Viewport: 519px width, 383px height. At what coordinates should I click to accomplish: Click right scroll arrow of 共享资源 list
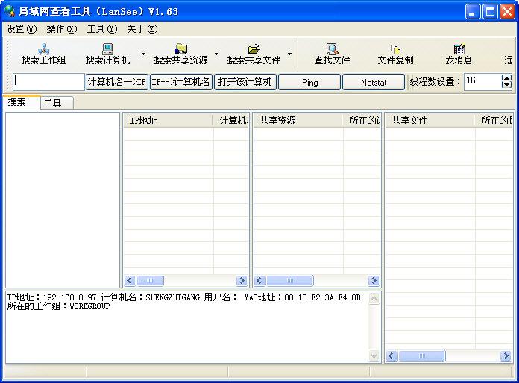(374, 281)
